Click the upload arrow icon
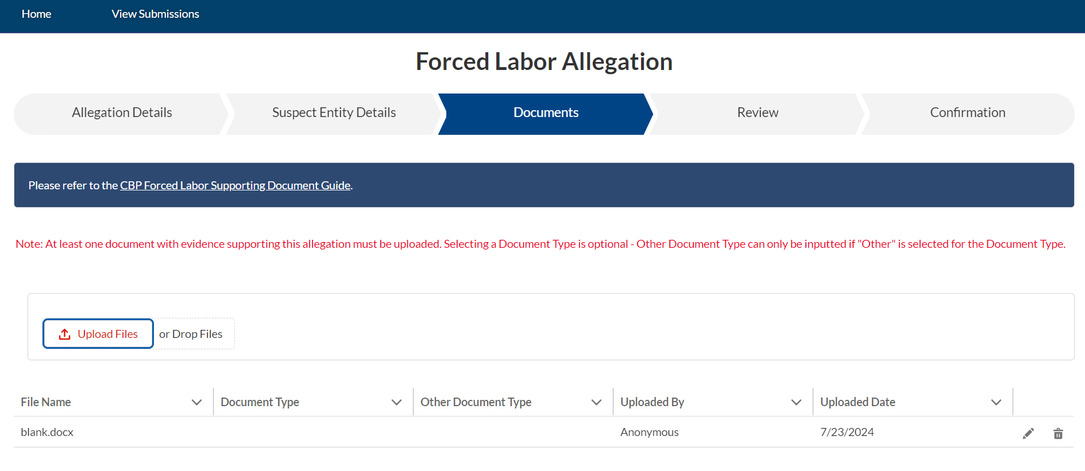Screen dimensions: 1085x471 tap(65, 334)
